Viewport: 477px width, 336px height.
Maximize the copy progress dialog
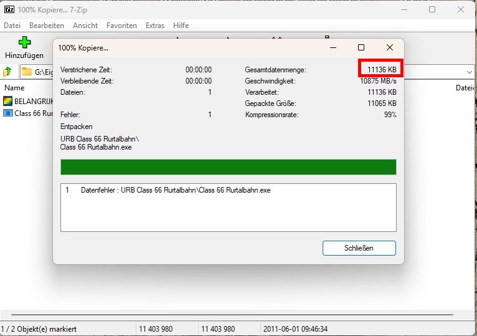coord(361,47)
